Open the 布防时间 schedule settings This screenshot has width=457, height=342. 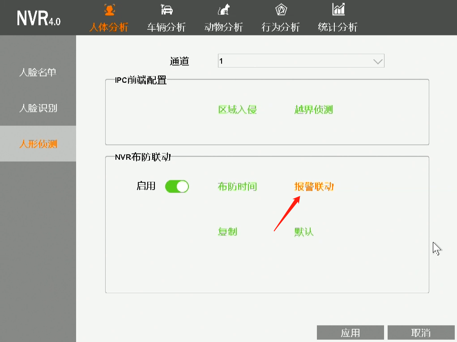point(237,187)
